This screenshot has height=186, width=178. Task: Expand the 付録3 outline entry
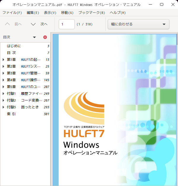pyautogui.click(x=4, y=107)
